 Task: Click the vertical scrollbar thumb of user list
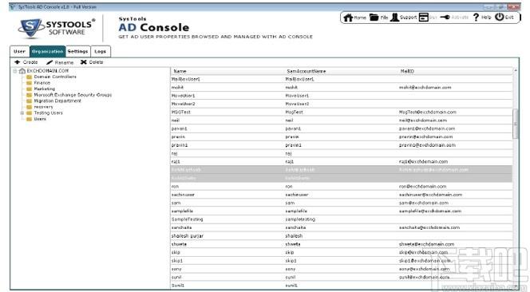pos(516,124)
